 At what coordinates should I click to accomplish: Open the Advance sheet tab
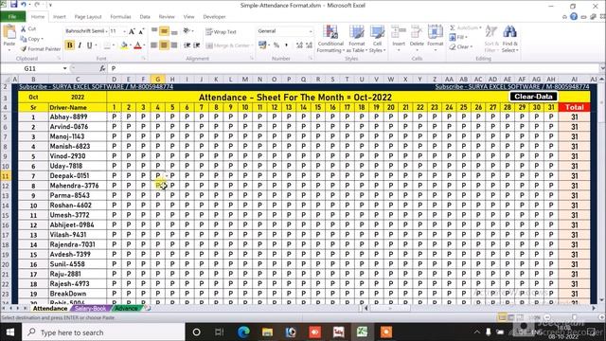click(126, 308)
